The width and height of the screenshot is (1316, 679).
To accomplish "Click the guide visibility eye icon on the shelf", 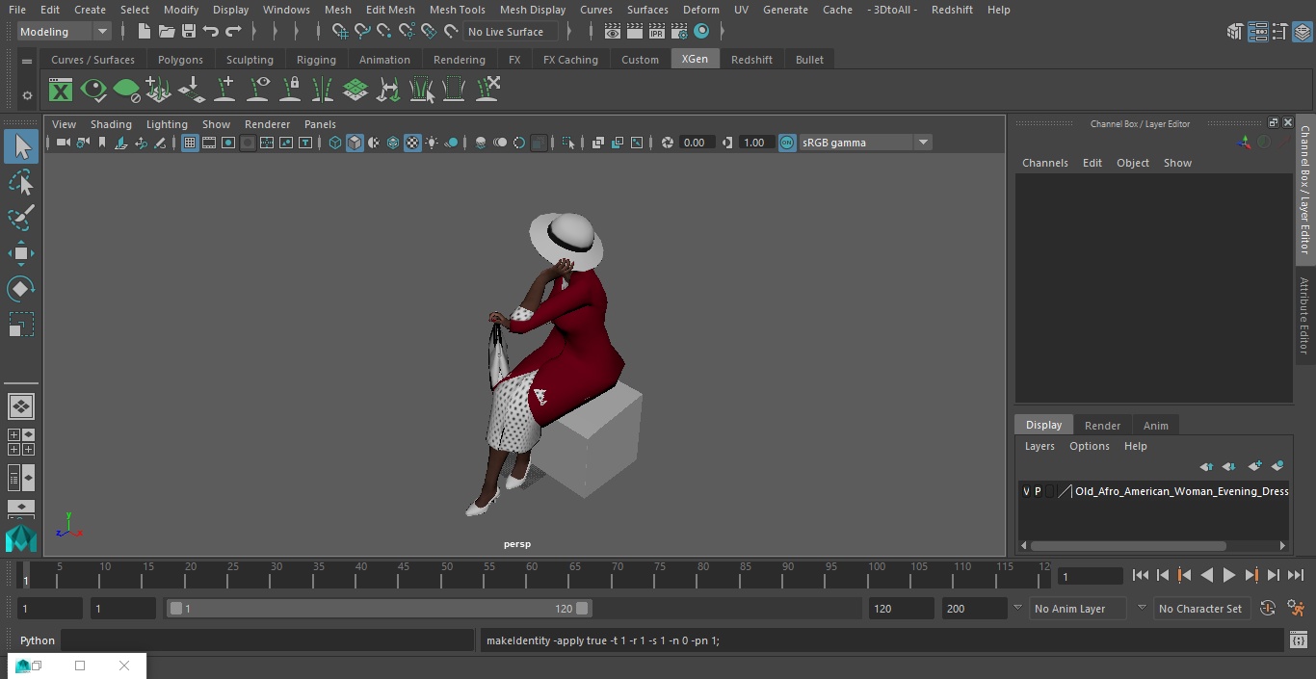I will pyautogui.click(x=258, y=91).
